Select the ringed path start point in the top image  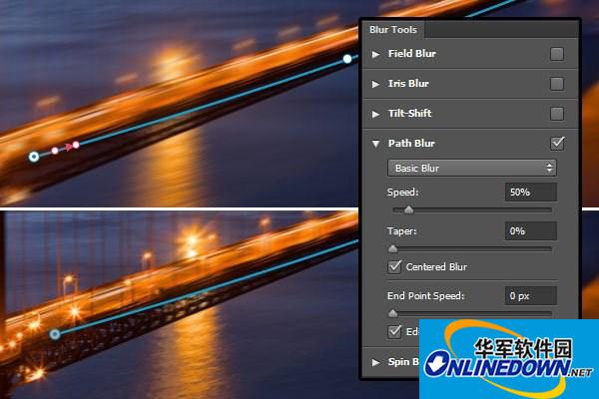(34, 157)
